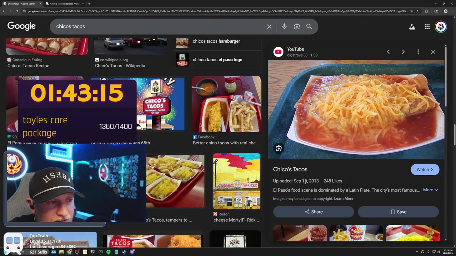Open a new browser tab
This screenshot has height=256, width=456.
[x=89, y=4]
